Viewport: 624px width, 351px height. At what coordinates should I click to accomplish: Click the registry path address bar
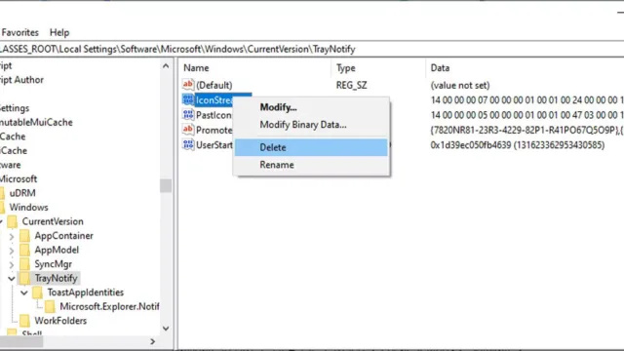click(312, 50)
